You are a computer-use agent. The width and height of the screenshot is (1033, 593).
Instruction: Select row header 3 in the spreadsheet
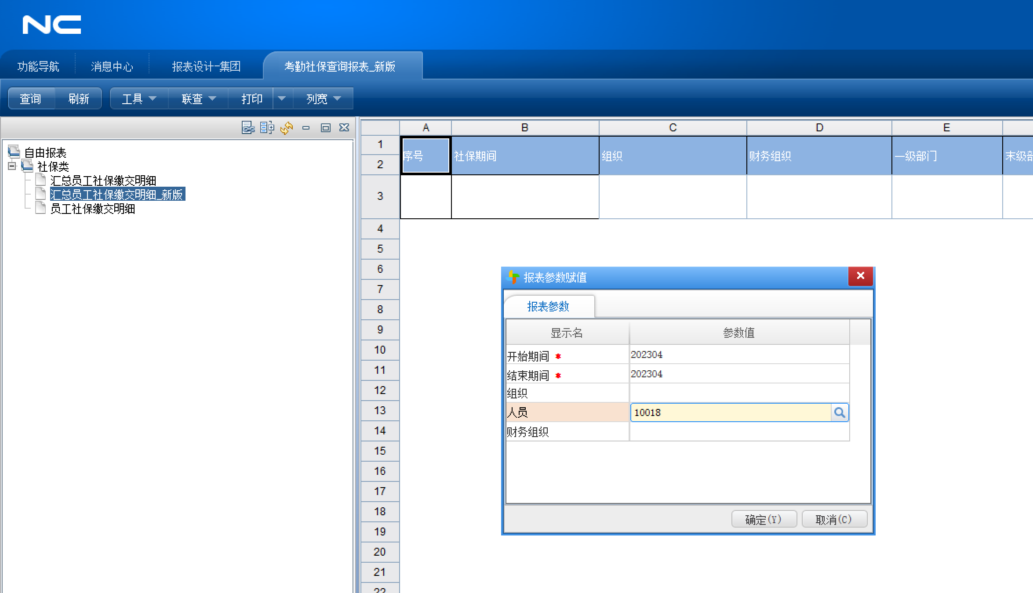click(380, 196)
